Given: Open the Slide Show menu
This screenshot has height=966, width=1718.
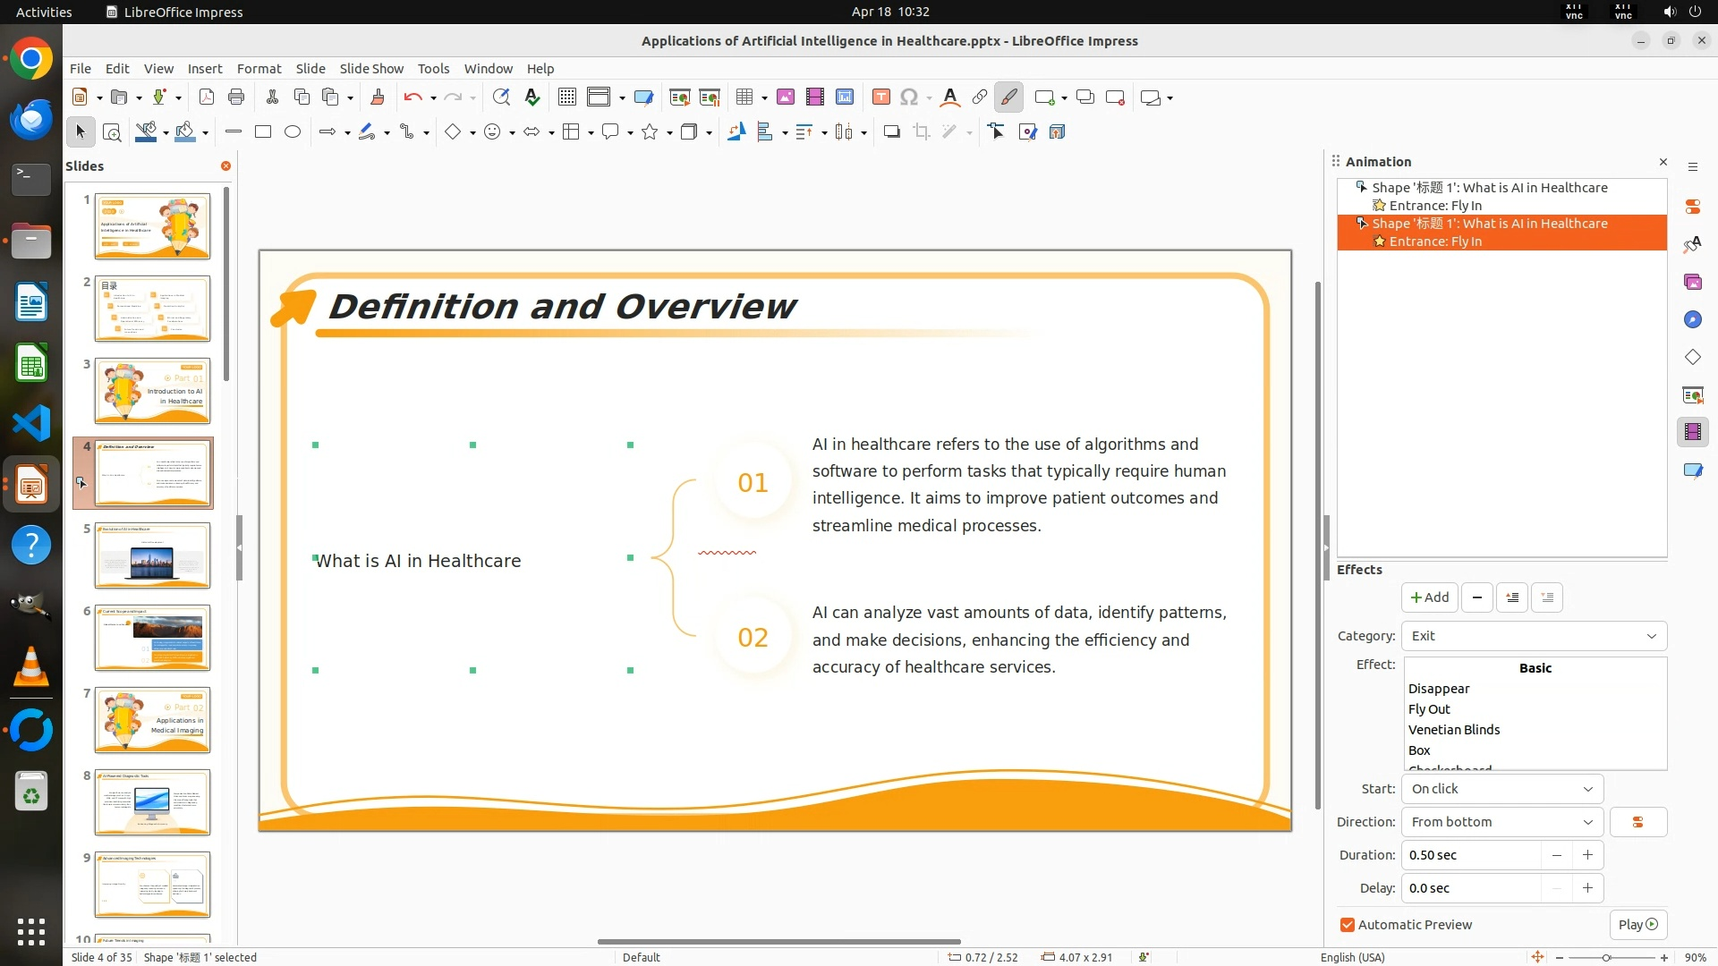Looking at the screenshot, I should [x=371, y=68].
